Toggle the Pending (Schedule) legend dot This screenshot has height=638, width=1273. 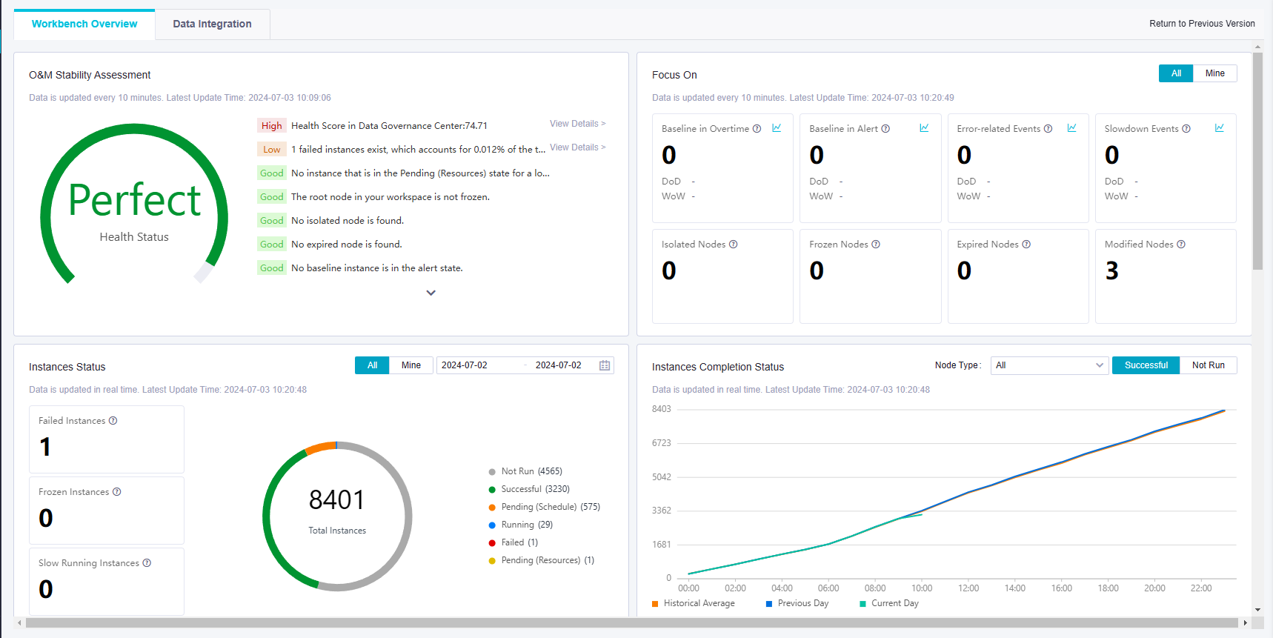pos(492,508)
